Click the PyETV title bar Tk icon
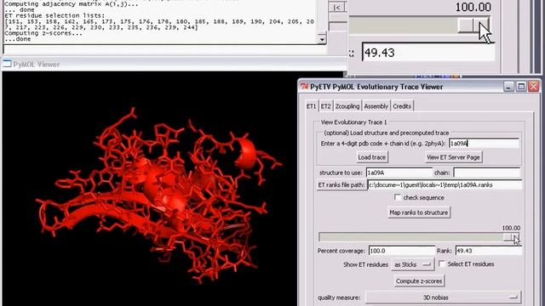The image size is (545, 306). [x=305, y=87]
